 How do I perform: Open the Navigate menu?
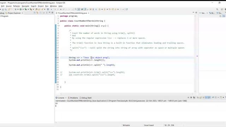click(25, 6)
